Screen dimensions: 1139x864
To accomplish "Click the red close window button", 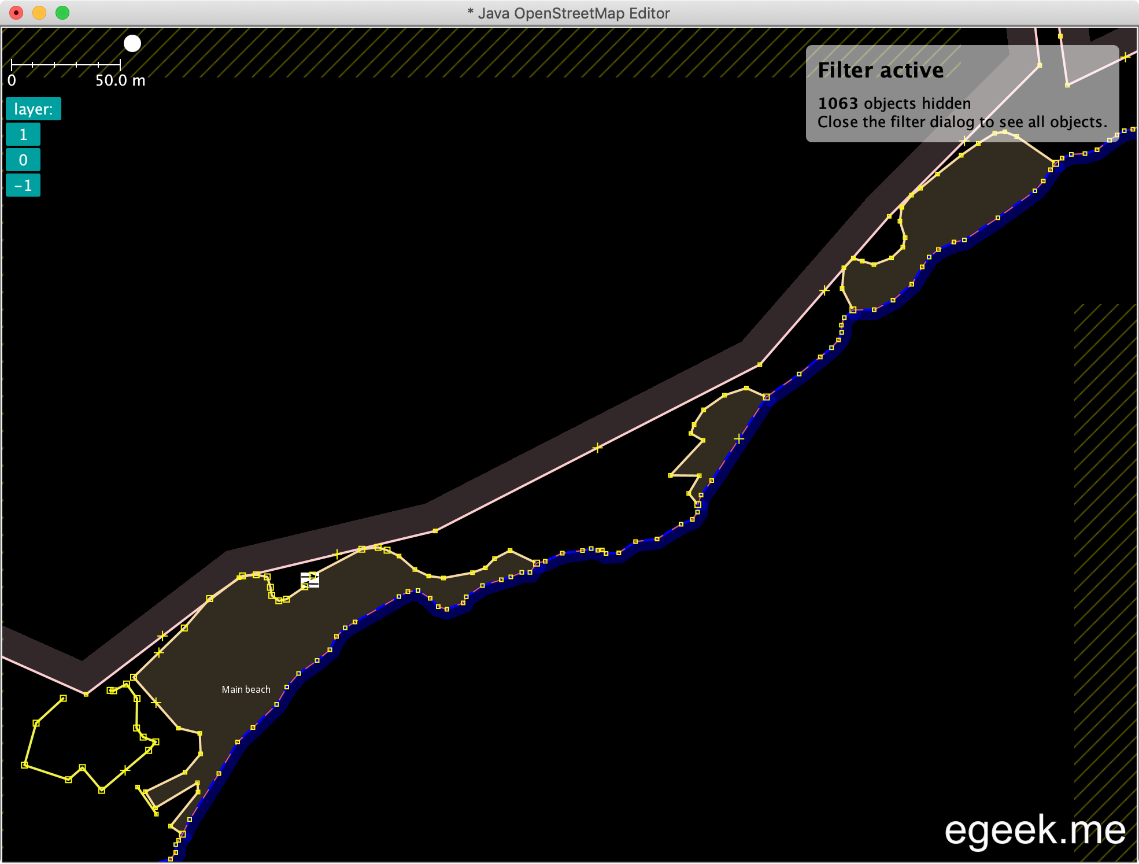I will click(x=16, y=13).
